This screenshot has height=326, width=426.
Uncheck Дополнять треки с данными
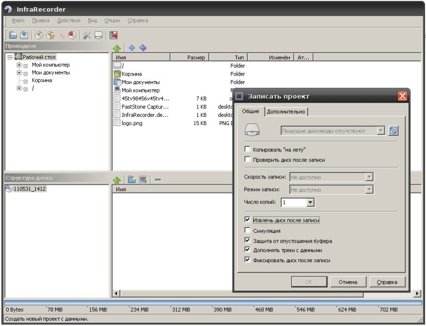coord(247,249)
